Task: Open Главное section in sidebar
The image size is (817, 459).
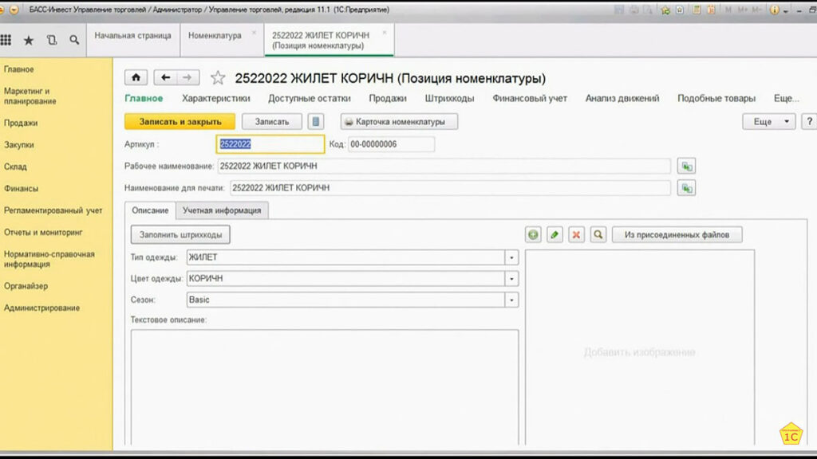Action: 19,69
